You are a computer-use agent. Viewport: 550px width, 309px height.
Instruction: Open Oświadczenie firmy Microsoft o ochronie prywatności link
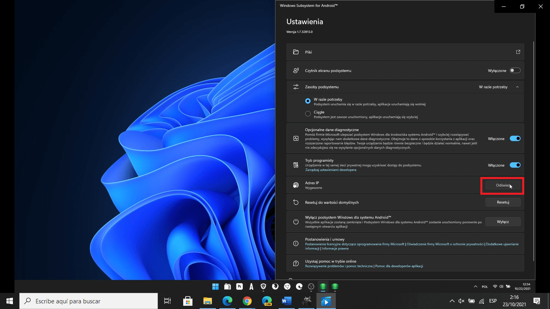445,244
